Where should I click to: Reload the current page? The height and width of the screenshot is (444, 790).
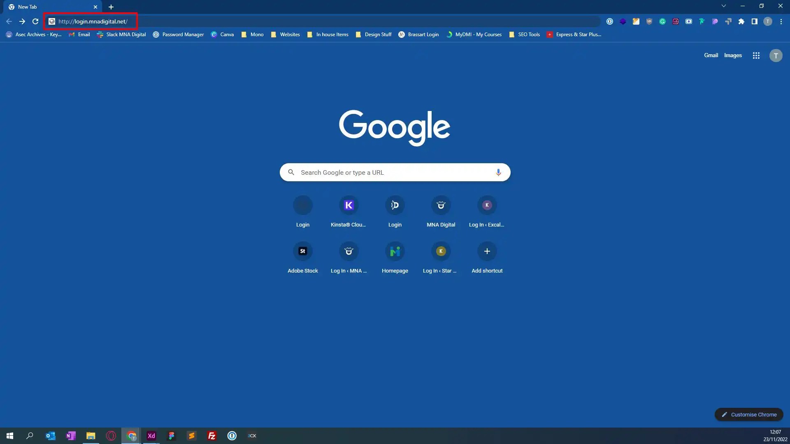35,21
